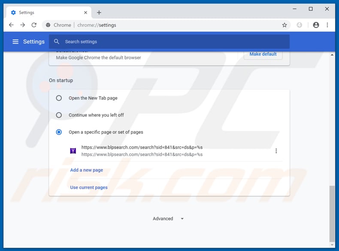Go back with the browser back arrow

[11, 25]
